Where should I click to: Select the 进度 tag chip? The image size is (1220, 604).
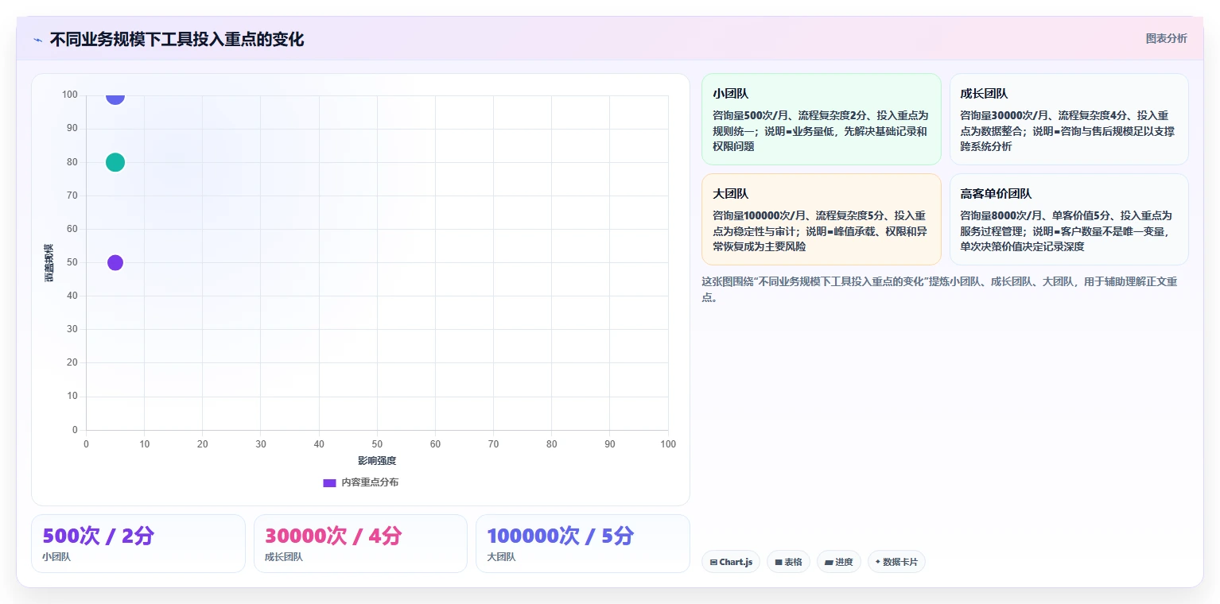click(839, 562)
